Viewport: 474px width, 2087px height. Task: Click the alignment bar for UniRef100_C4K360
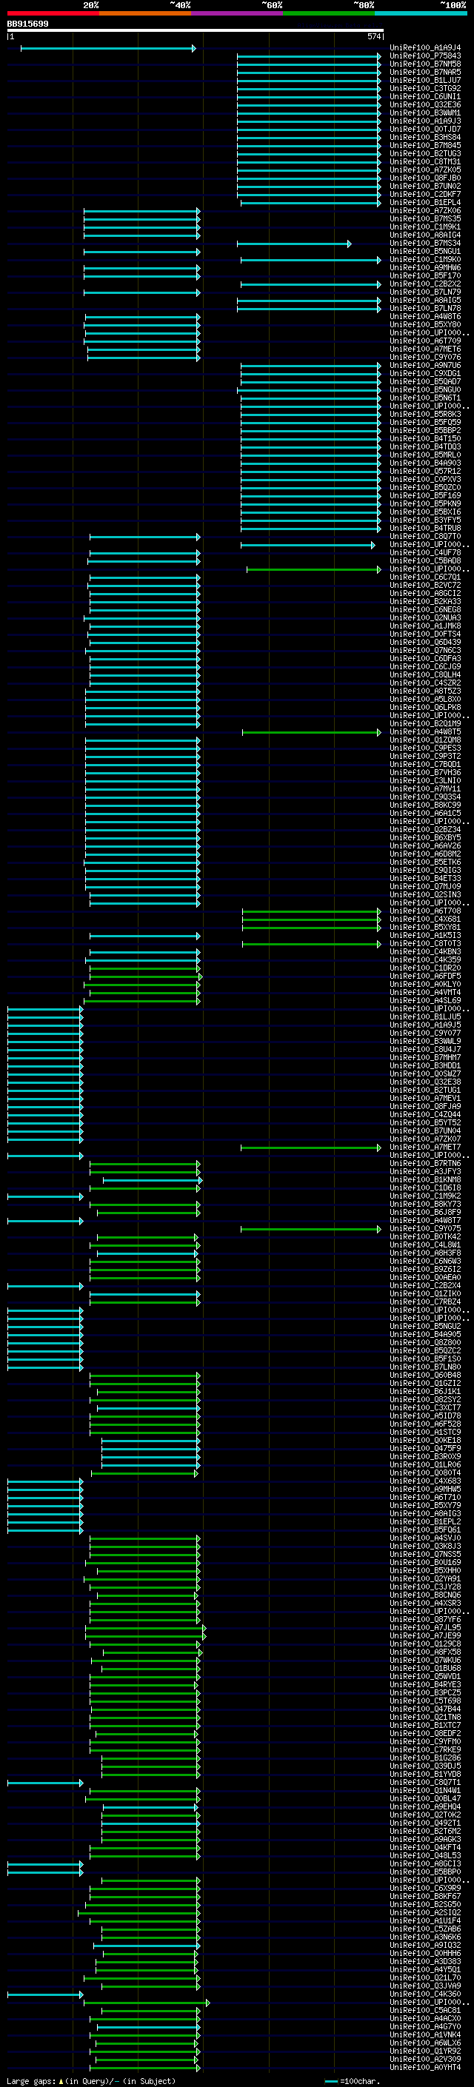pos(45,1994)
